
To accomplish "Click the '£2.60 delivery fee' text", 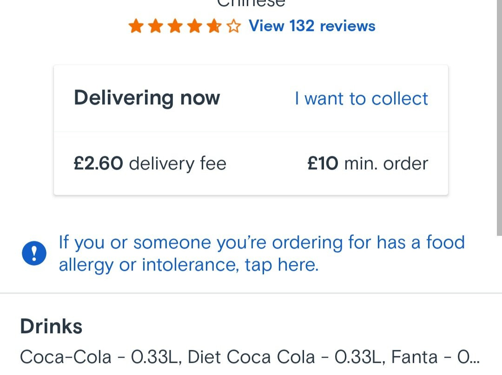I will point(150,163).
